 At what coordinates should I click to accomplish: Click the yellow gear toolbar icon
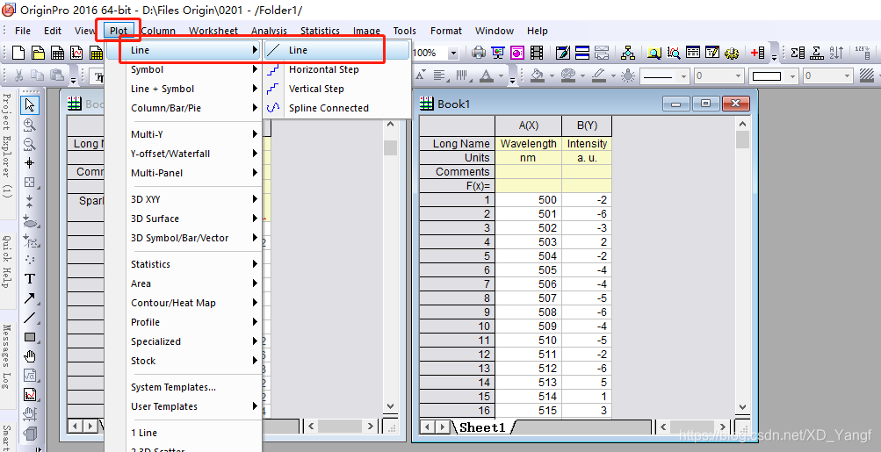point(732,53)
